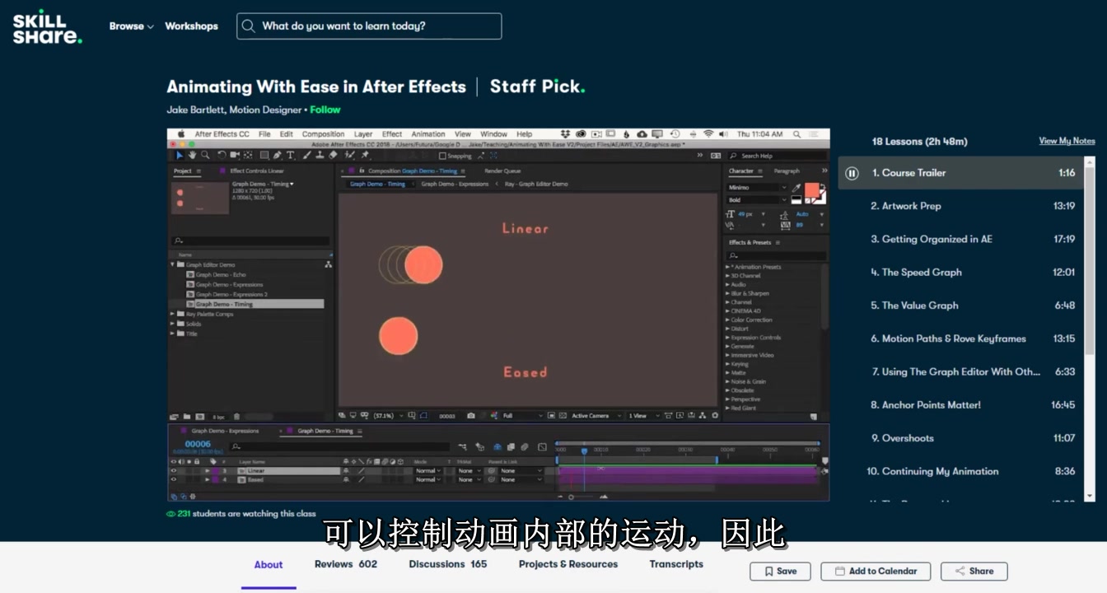Select the Eraser tool in After Effects

[x=333, y=155]
